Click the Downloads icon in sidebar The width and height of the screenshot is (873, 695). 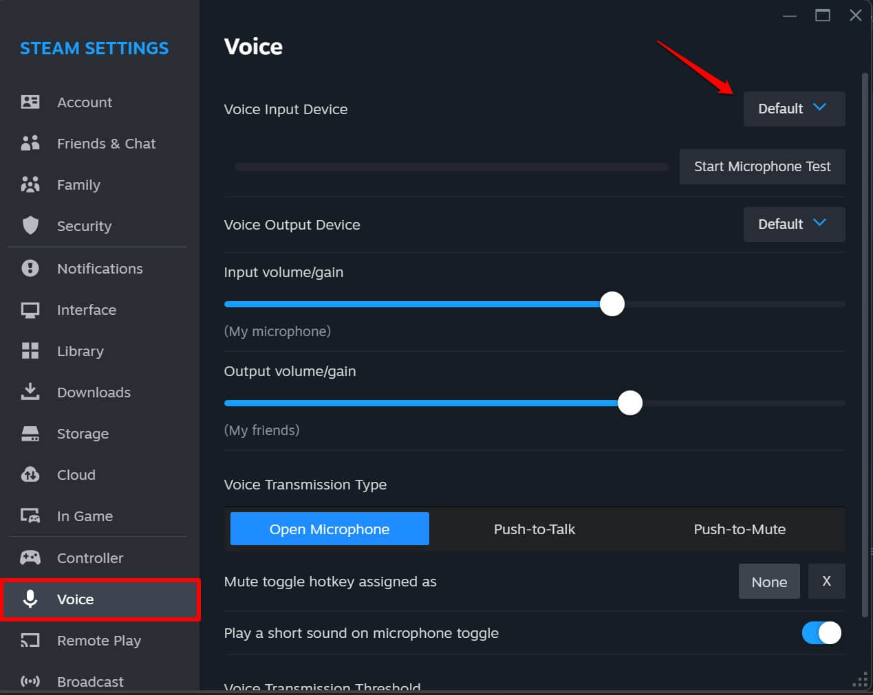tap(30, 392)
